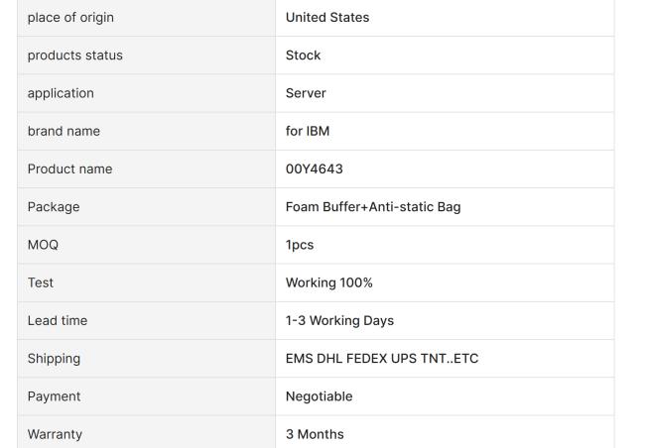This screenshot has width=645, height=448.
Task: Click the 'products status' label
Action: tap(74, 56)
